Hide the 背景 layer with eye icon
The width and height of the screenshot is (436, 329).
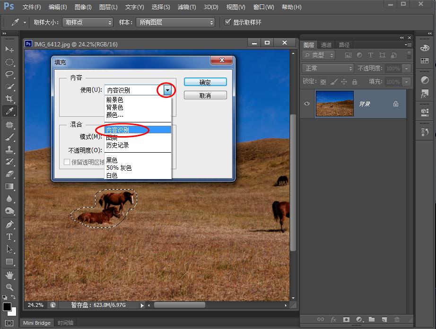pos(307,104)
